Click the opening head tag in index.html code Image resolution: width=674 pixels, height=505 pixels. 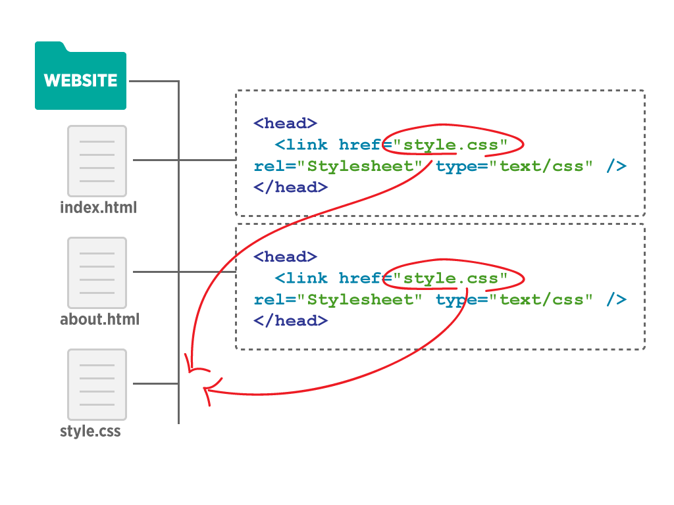[286, 124]
